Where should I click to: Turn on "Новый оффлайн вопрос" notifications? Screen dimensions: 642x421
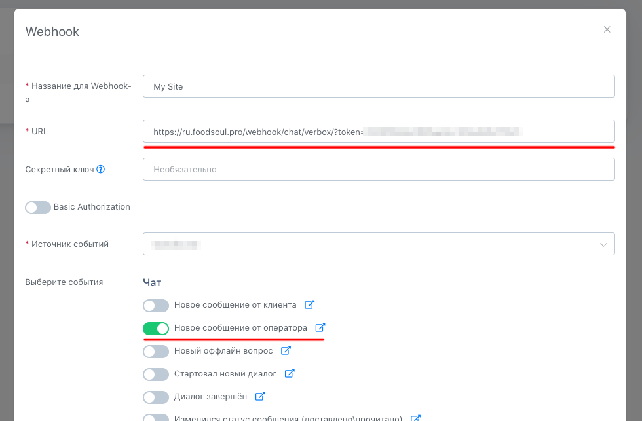[x=156, y=350]
